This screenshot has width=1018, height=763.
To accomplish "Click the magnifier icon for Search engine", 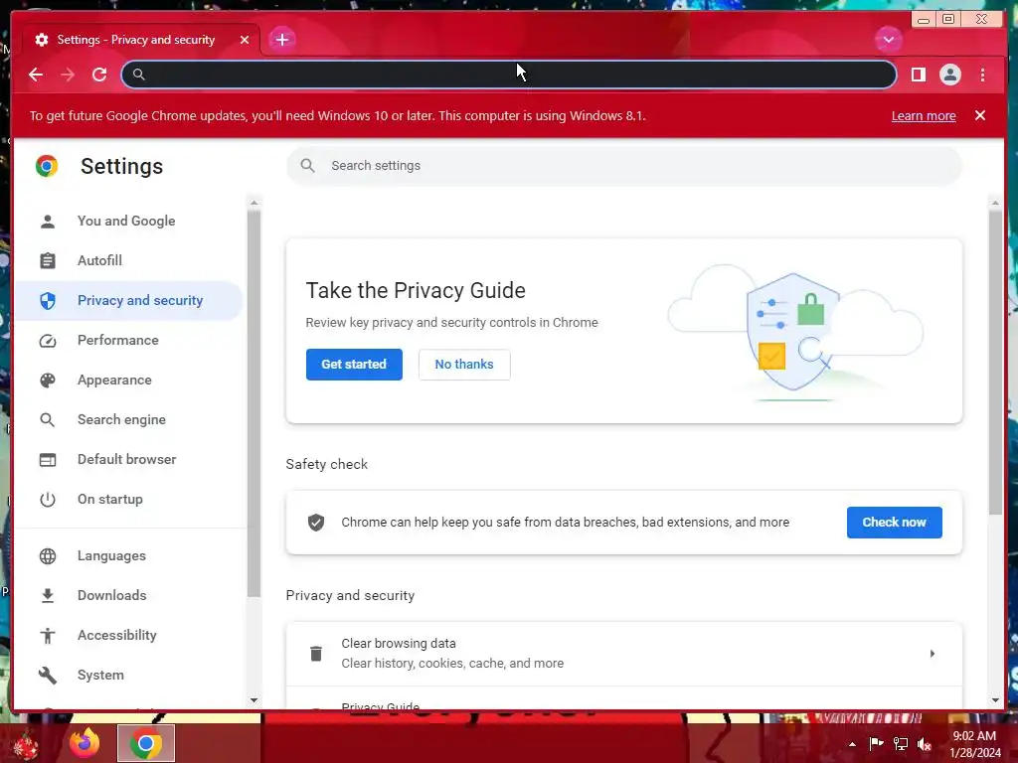I will point(48,420).
